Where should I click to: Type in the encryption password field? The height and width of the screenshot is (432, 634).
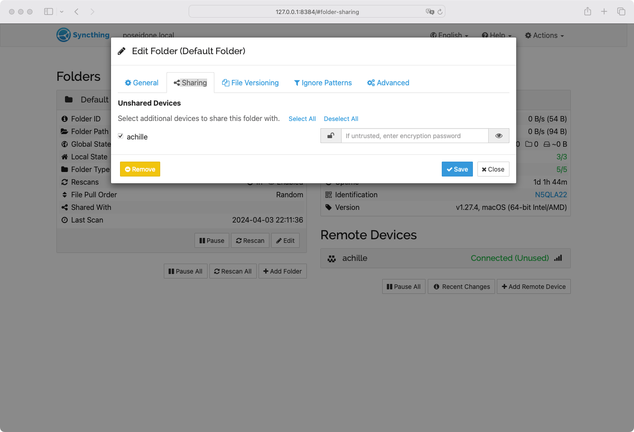tap(414, 136)
